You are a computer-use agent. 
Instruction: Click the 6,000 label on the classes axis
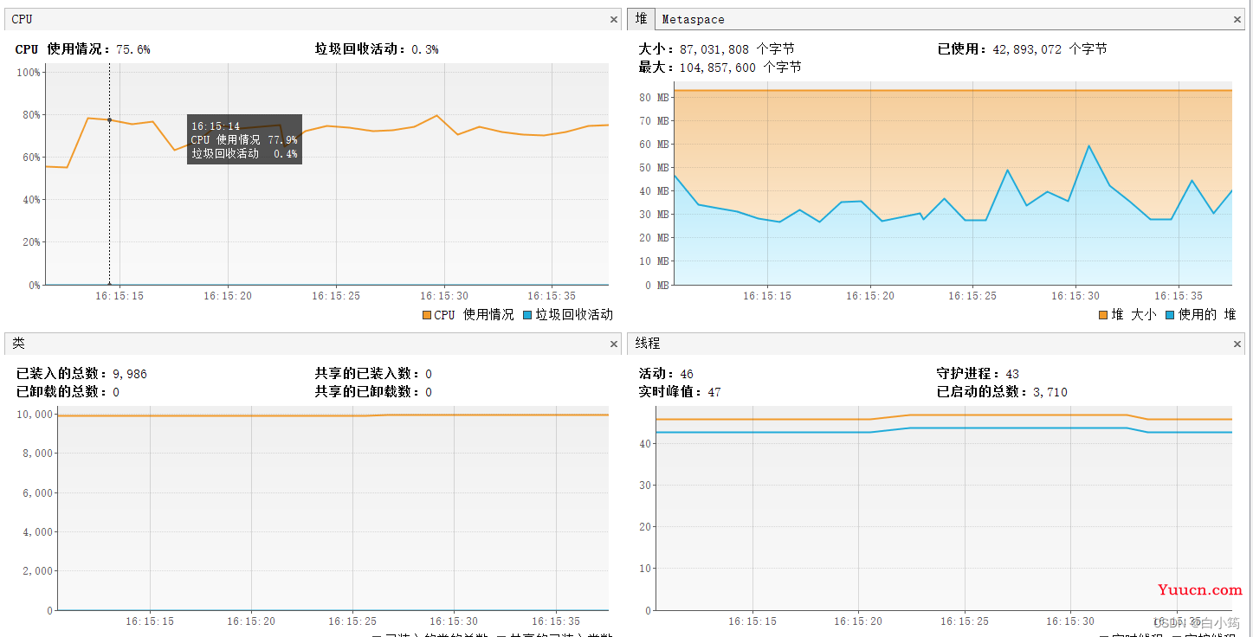click(x=37, y=492)
